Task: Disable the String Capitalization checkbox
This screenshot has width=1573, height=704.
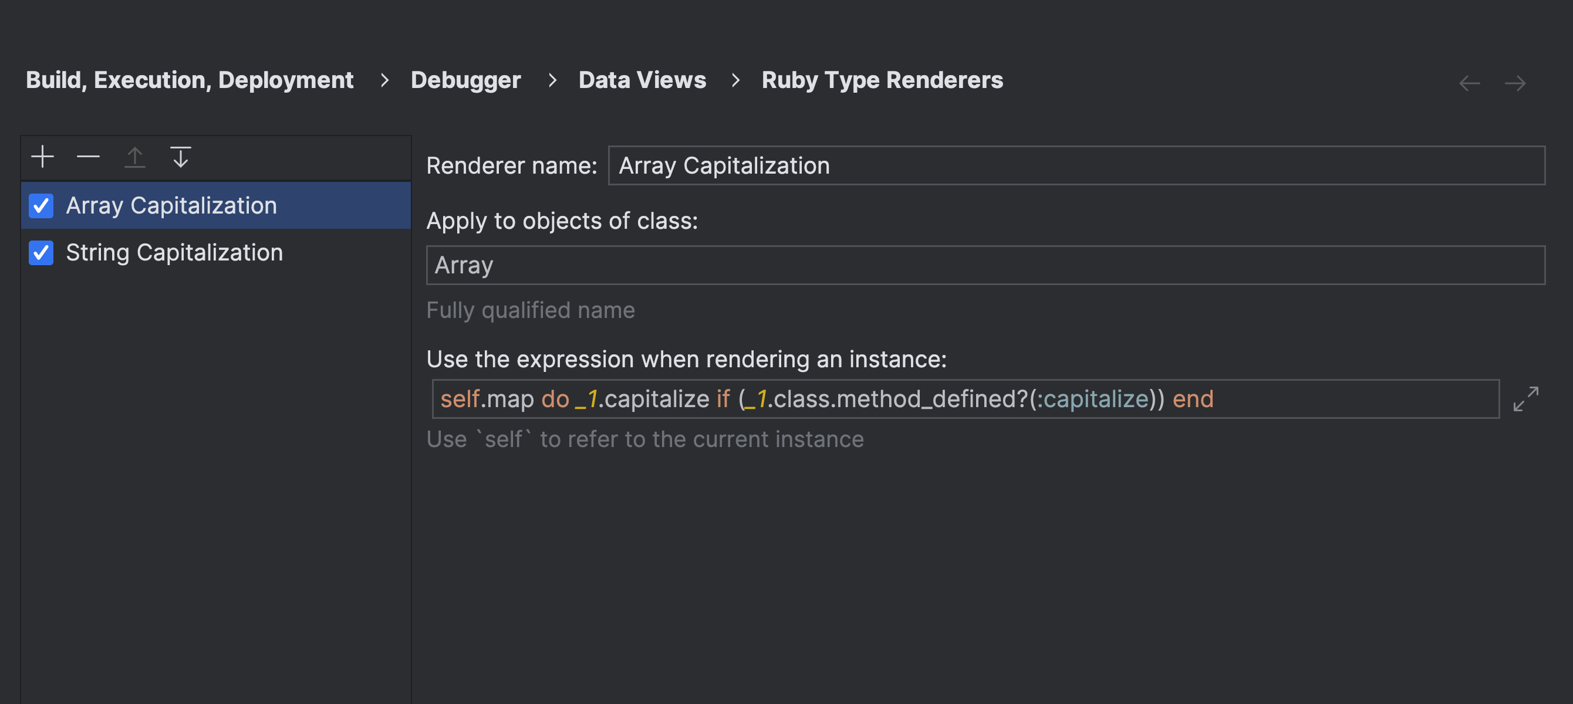Action: click(41, 253)
